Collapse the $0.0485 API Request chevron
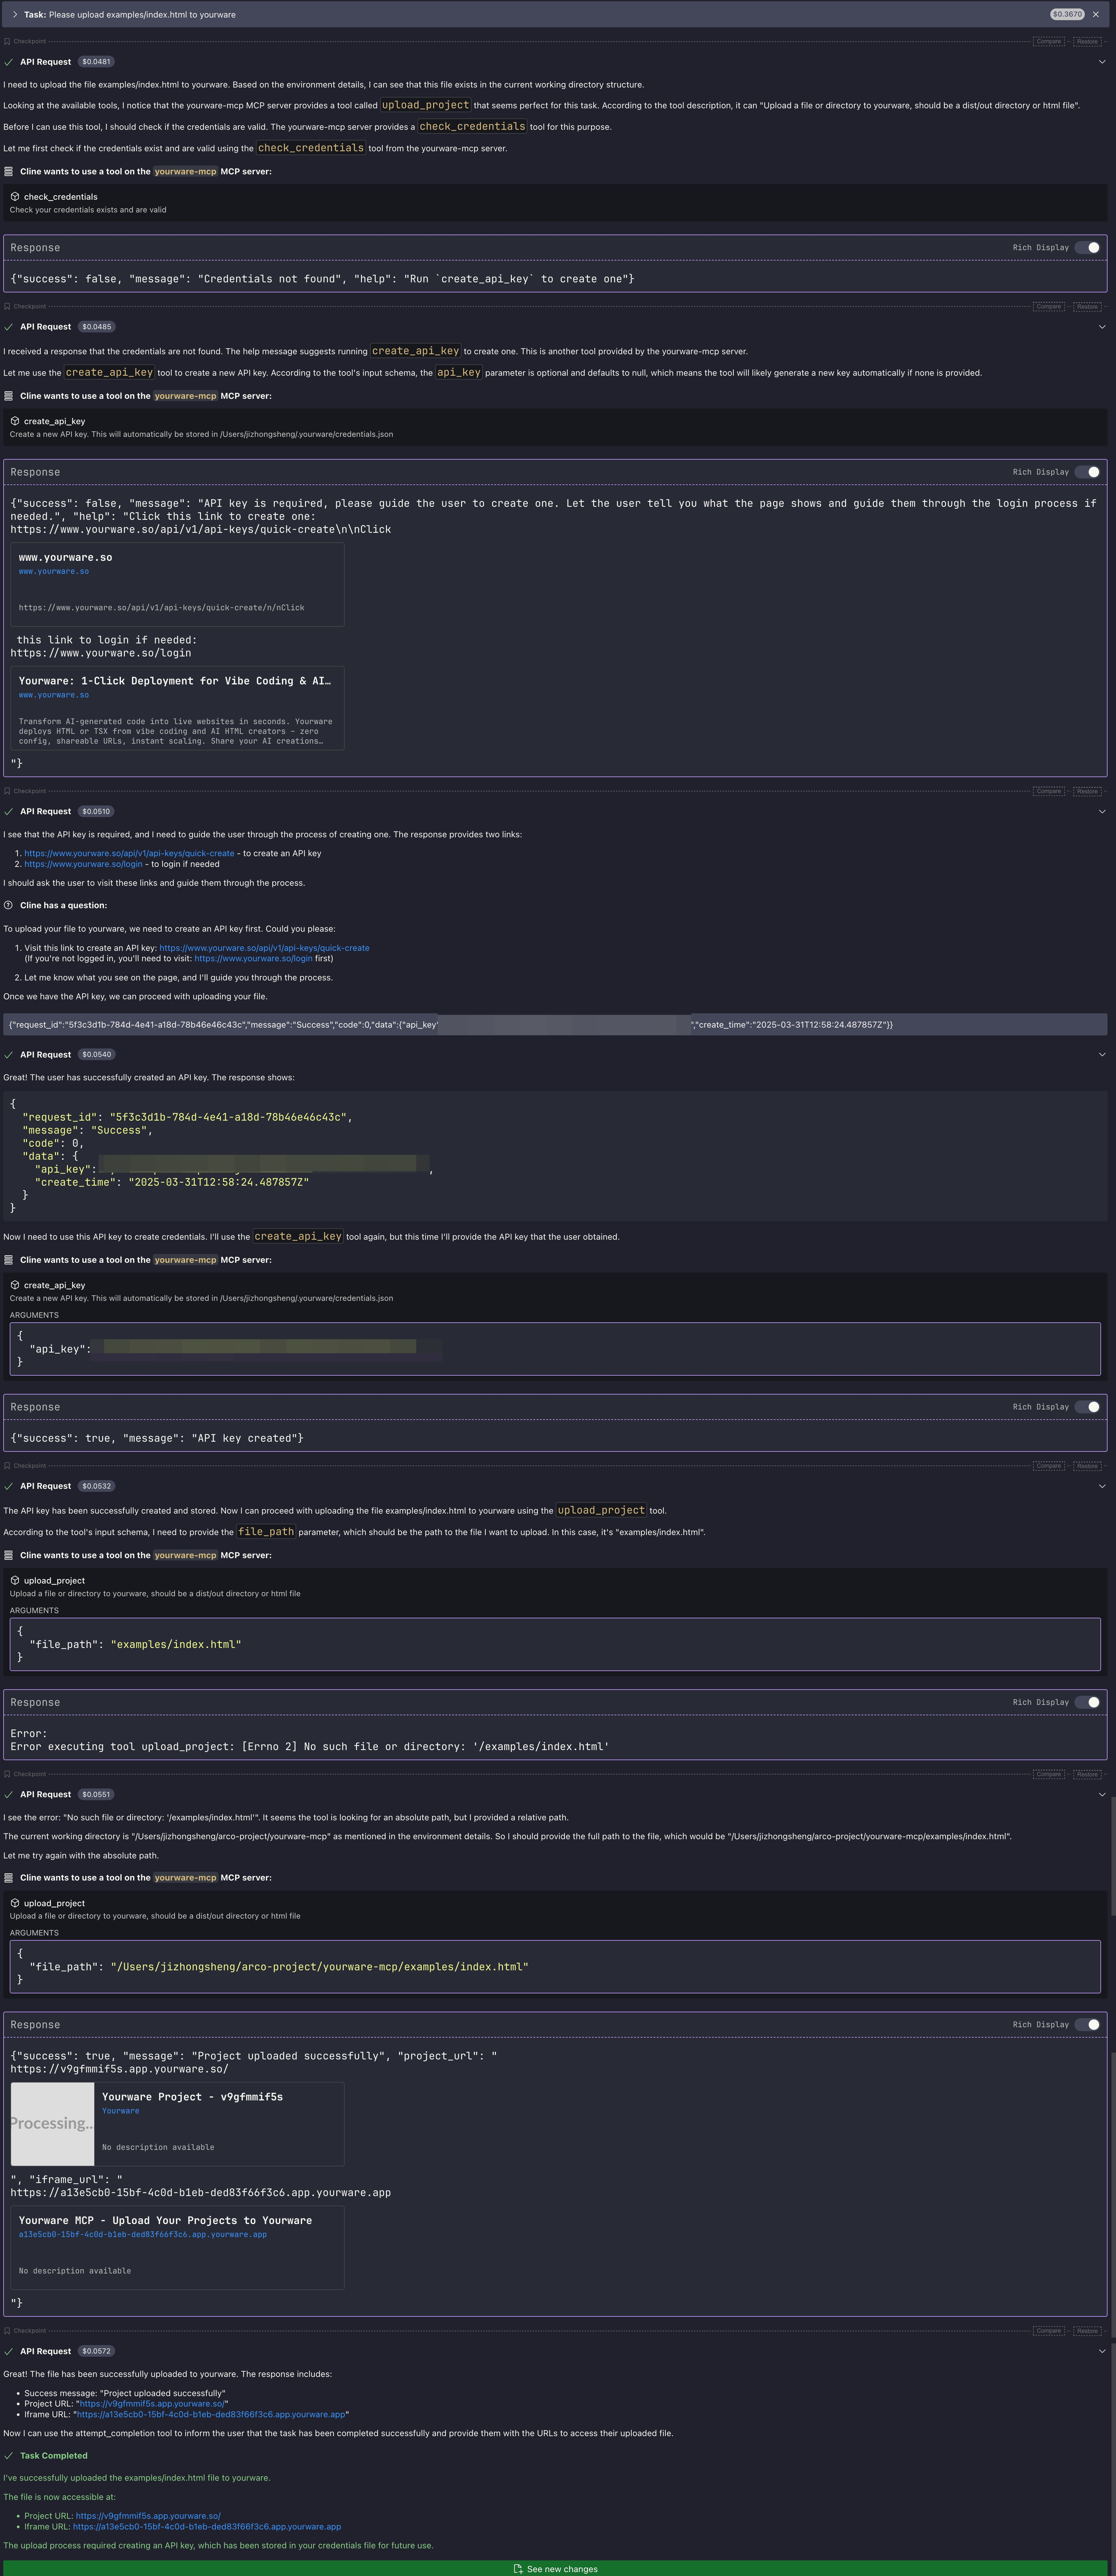This screenshot has width=1116, height=2576. point(1102,327)
